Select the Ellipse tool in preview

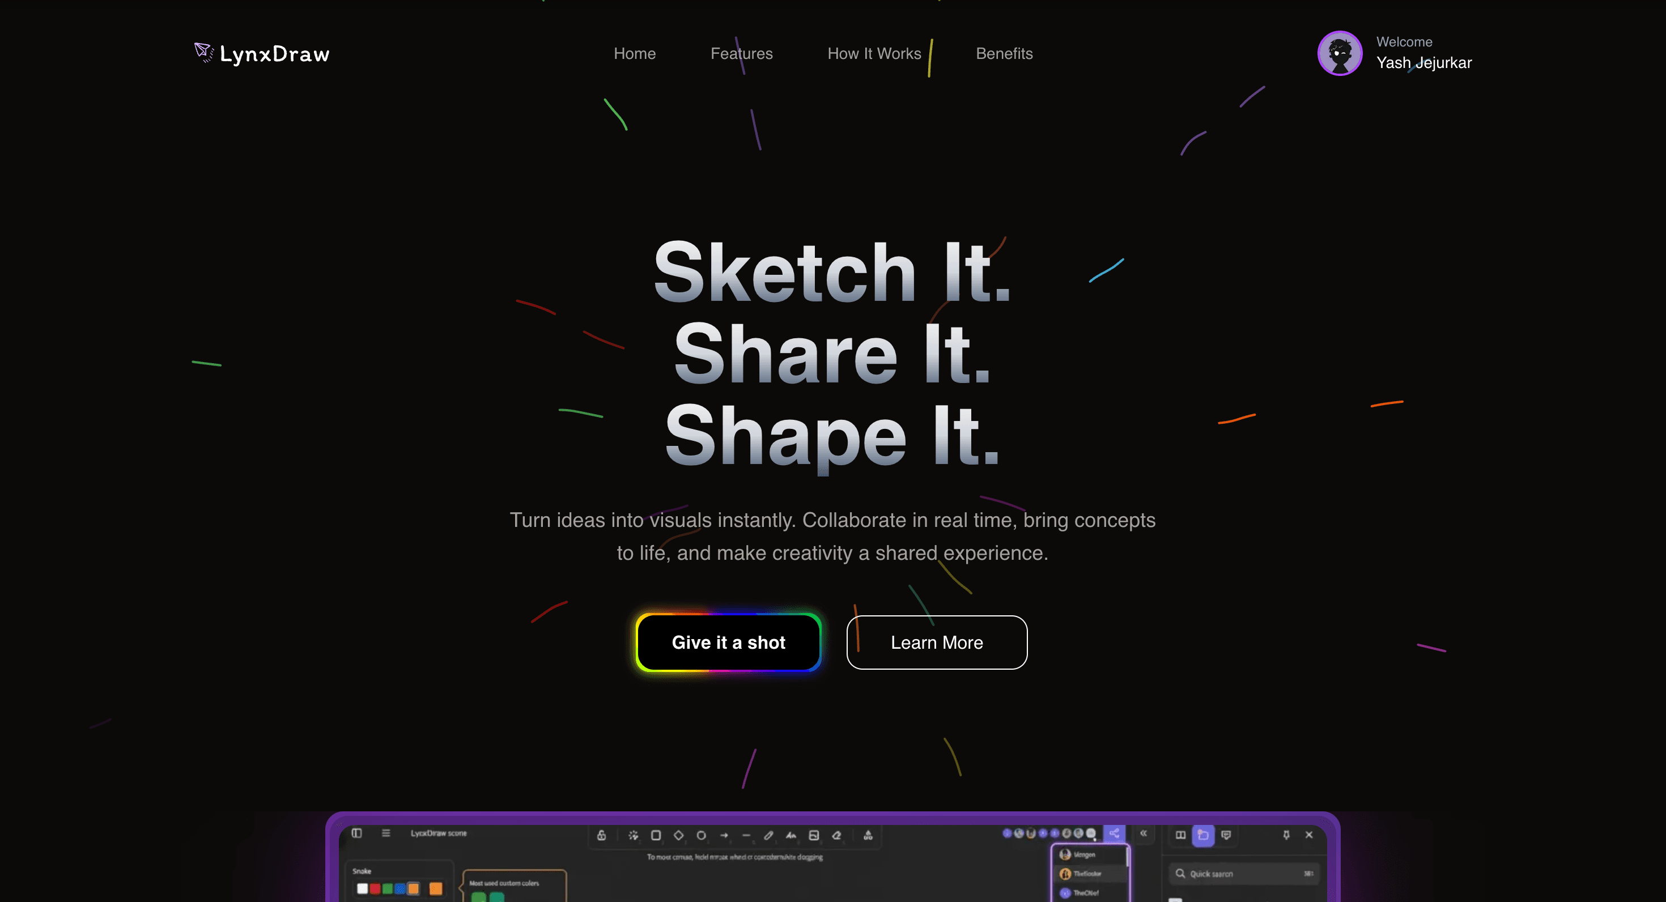[701, 835]
